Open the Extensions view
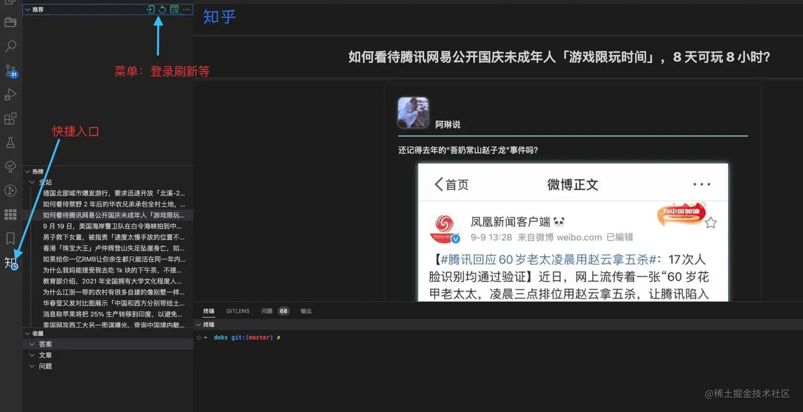The height and width of the screenshot is (412, 803). [11, 119]
